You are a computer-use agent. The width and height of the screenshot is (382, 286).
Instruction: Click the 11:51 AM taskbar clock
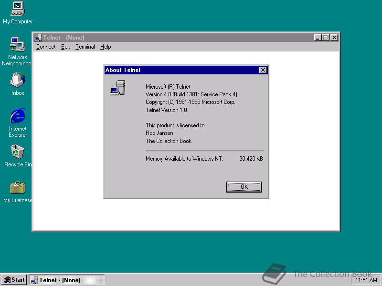point(366,280)
